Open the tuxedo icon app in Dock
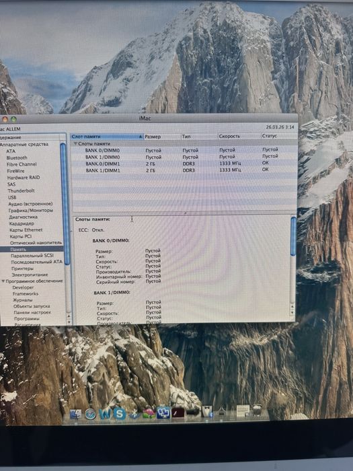 (x=207, y=411)
